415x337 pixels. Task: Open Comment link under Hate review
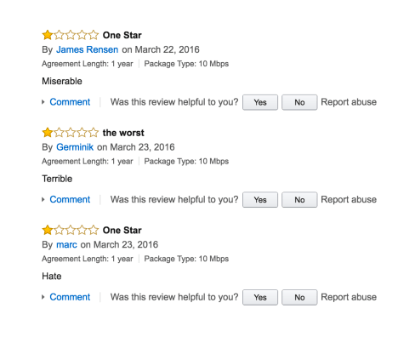coord(70,297)
